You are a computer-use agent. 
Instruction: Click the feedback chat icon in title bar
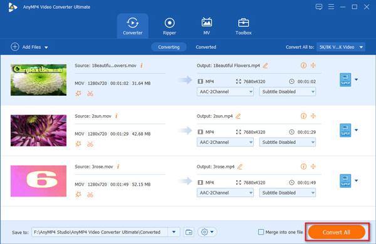tap(319, 7)
